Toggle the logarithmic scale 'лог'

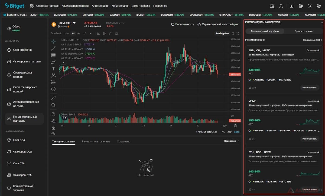pyautogui.click(x=230, y=132)
